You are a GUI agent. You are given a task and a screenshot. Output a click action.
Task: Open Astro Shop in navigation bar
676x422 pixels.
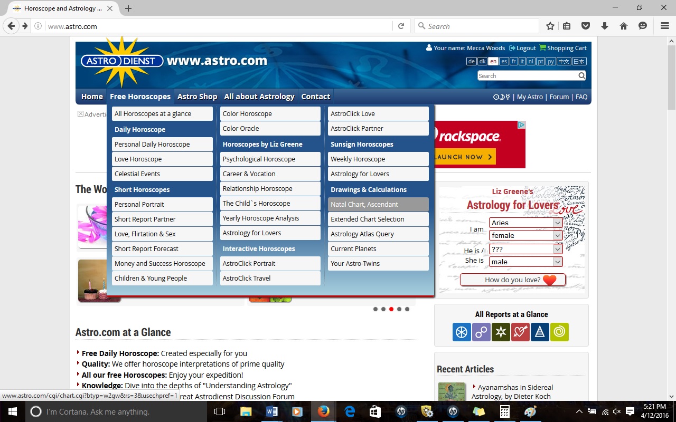tap(197, 97)
